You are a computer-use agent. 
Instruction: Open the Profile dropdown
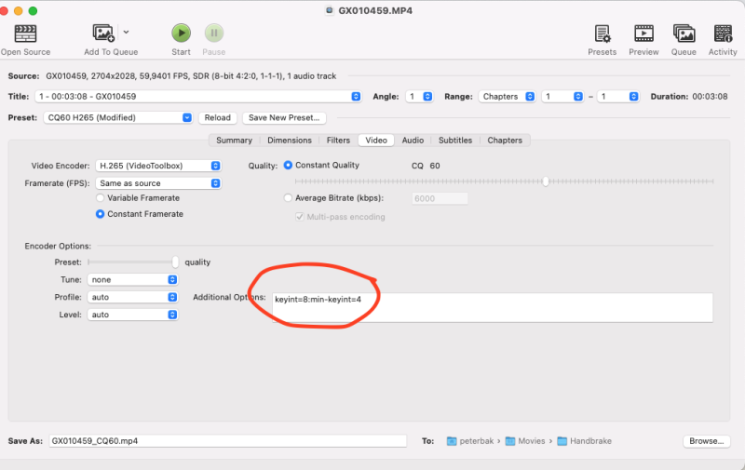[132, 297]
